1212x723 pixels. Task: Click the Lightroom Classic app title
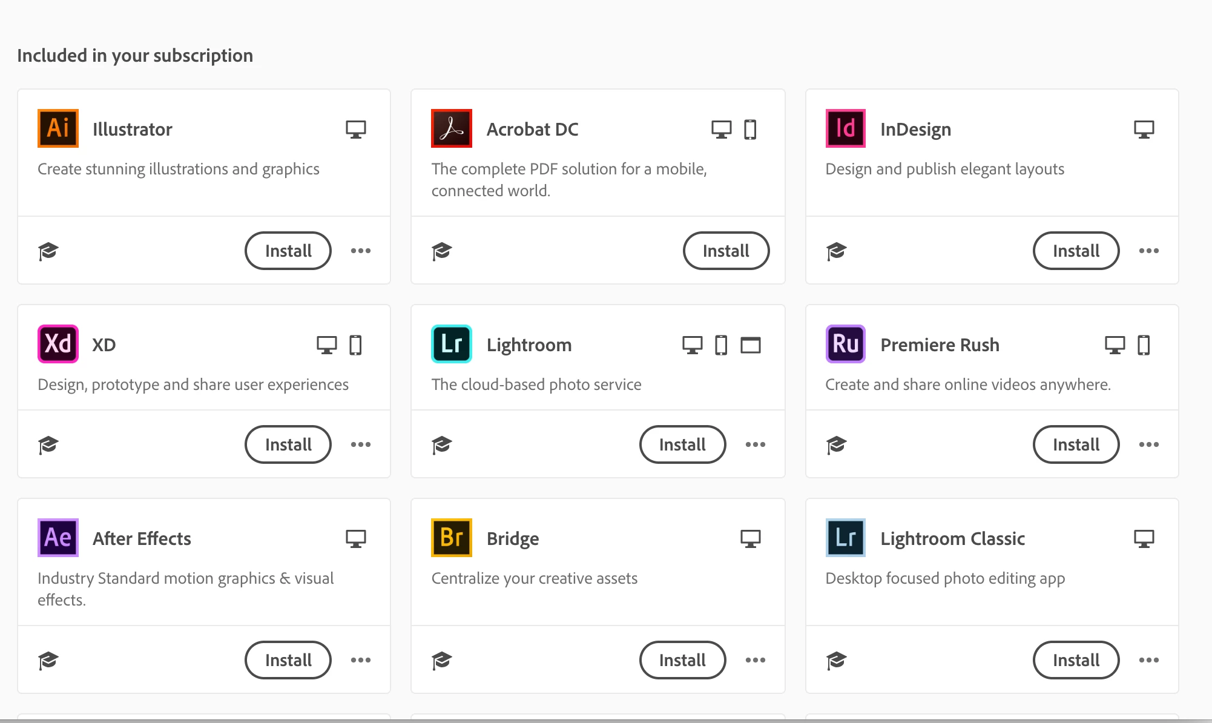tap(952, 539)
